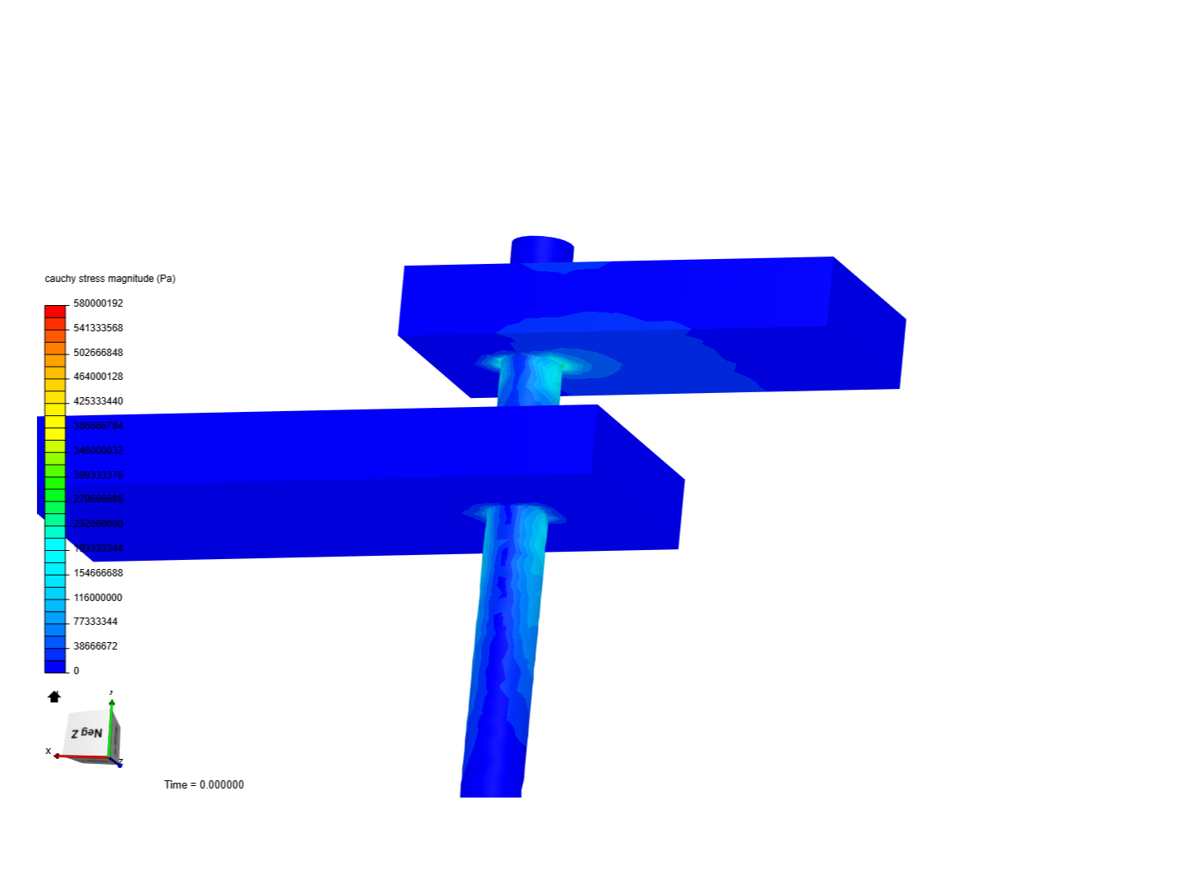Click legend value 154666688
Image resolution: width=1184 pixels, height=888 pixels.
click(x=98, y=573)
